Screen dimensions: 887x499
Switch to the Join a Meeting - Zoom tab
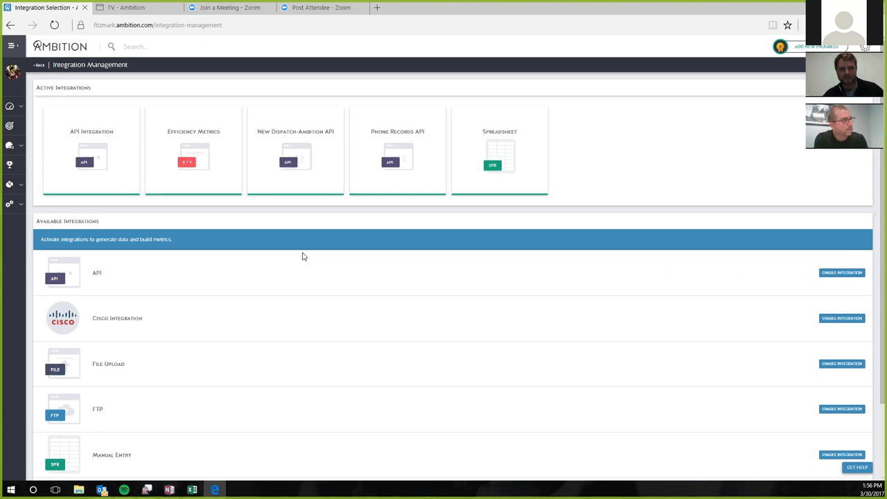(x=229, y=8)
